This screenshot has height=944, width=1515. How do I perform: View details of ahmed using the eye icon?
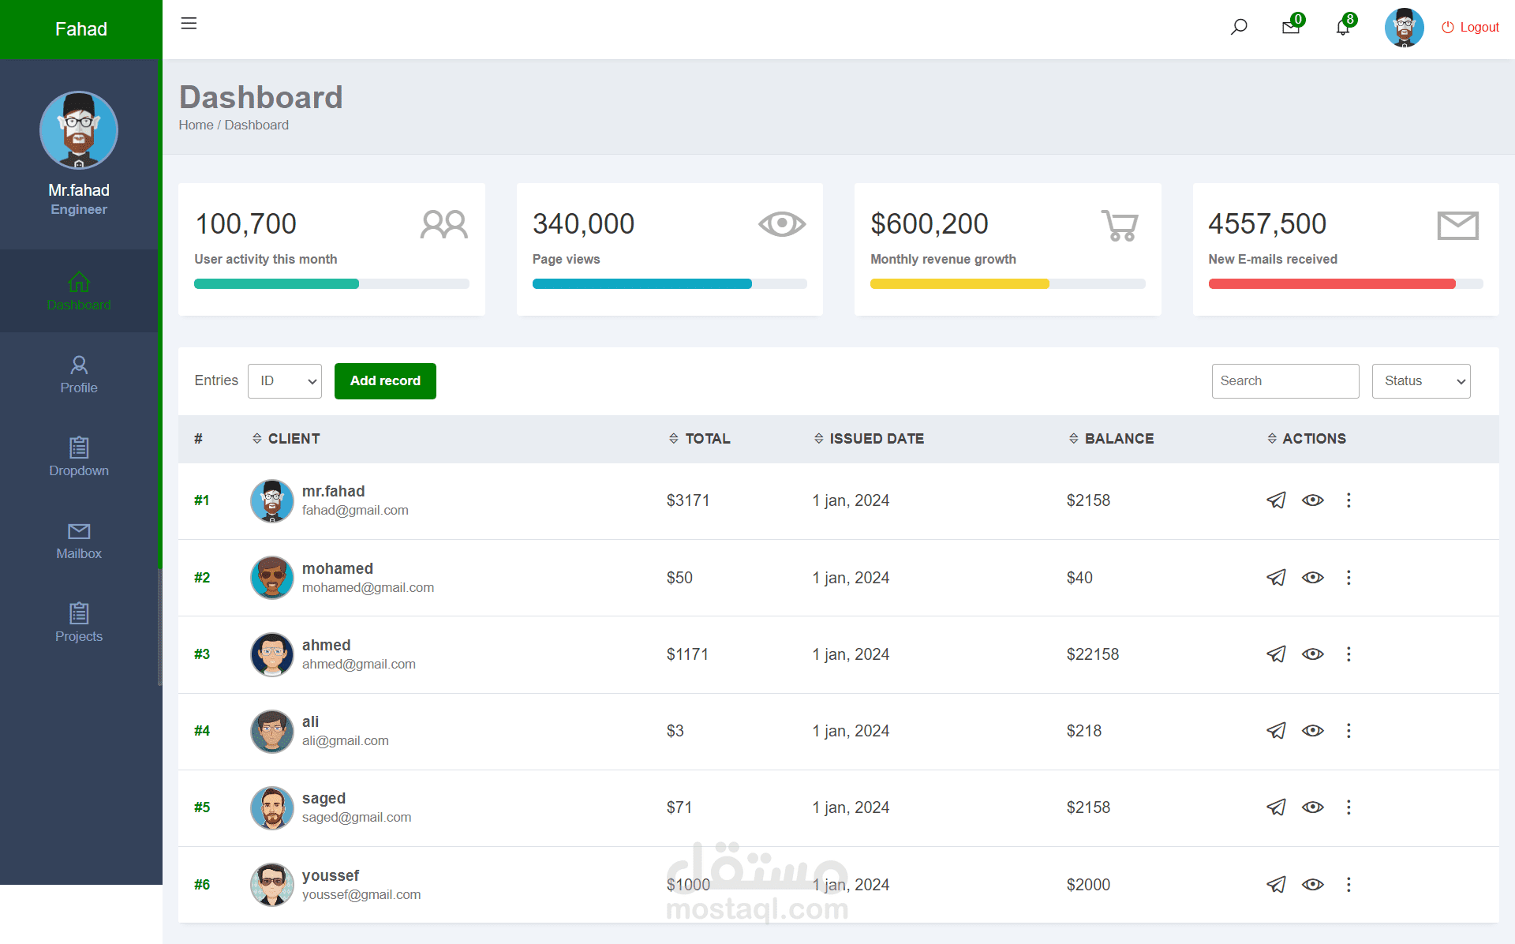pyautogui.click(x=1313, y=654)
